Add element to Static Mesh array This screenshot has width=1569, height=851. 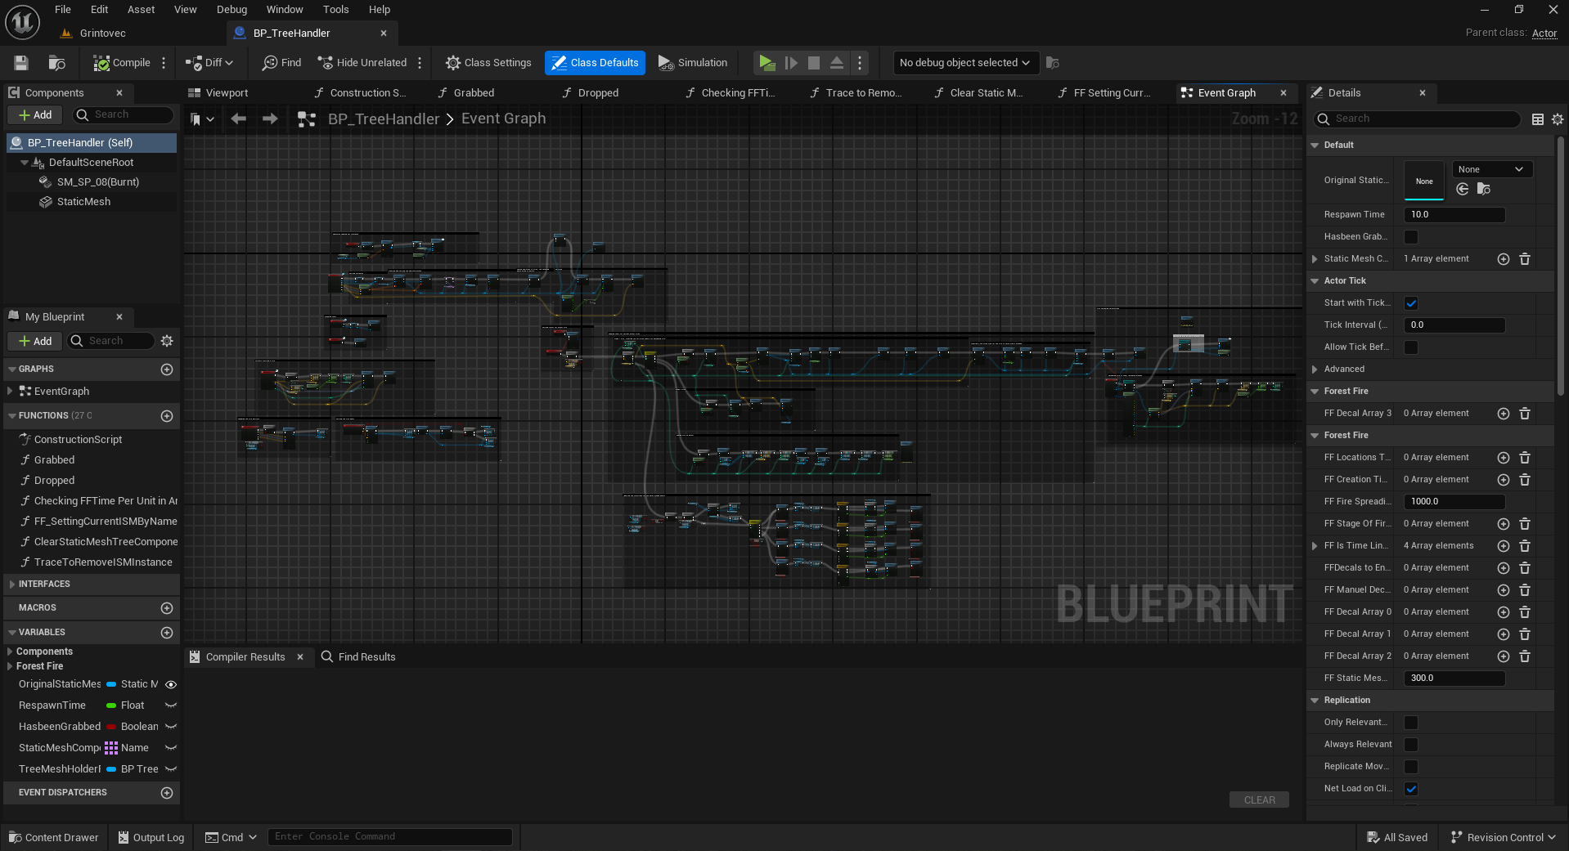(x=1503, y=259)
